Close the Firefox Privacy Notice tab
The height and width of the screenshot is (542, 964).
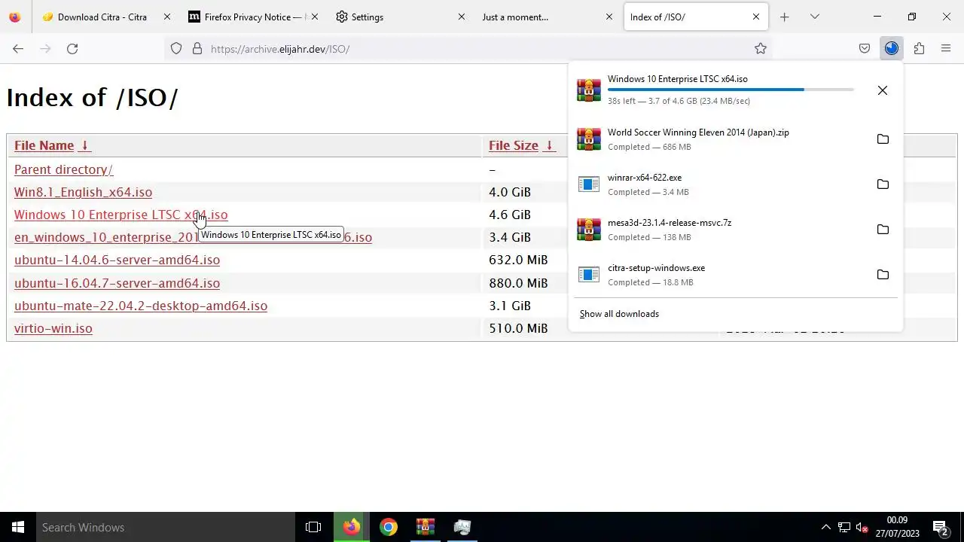(314, 17)
